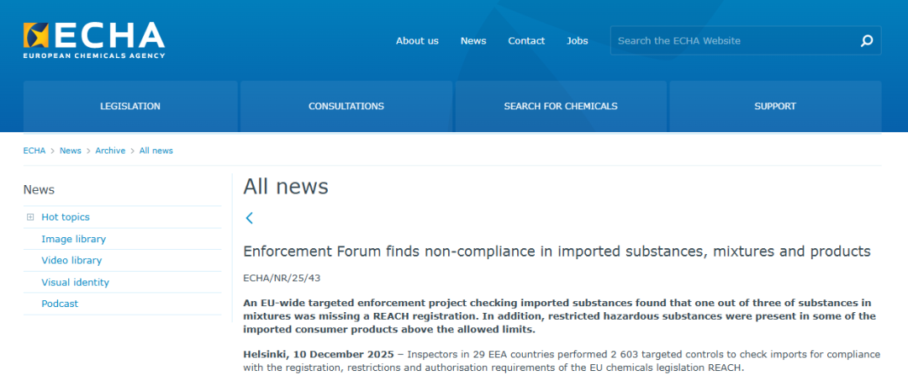Click the search magnifier icon
This screenshot has height=376, width=908.
(x=867, y=40)
